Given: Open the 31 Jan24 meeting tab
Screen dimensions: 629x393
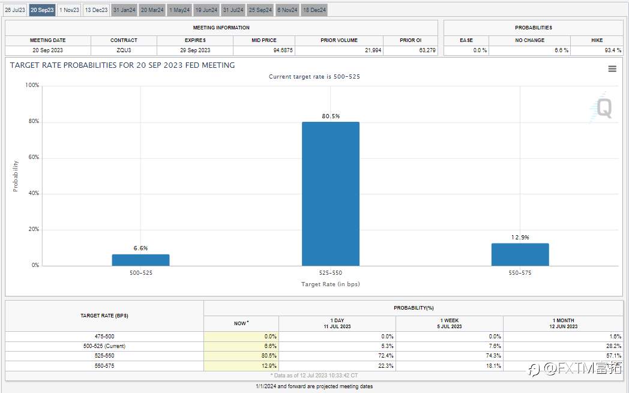Looking at the screenshot, I should point(124,10).
